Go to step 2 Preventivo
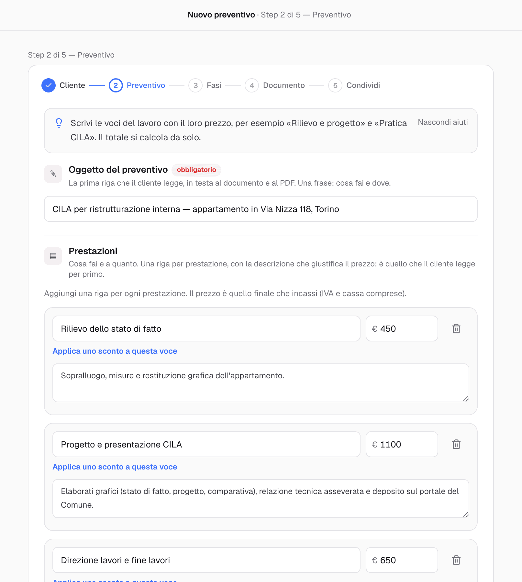Viewport: 522px width, 582px height. click(x=137, y=85)
